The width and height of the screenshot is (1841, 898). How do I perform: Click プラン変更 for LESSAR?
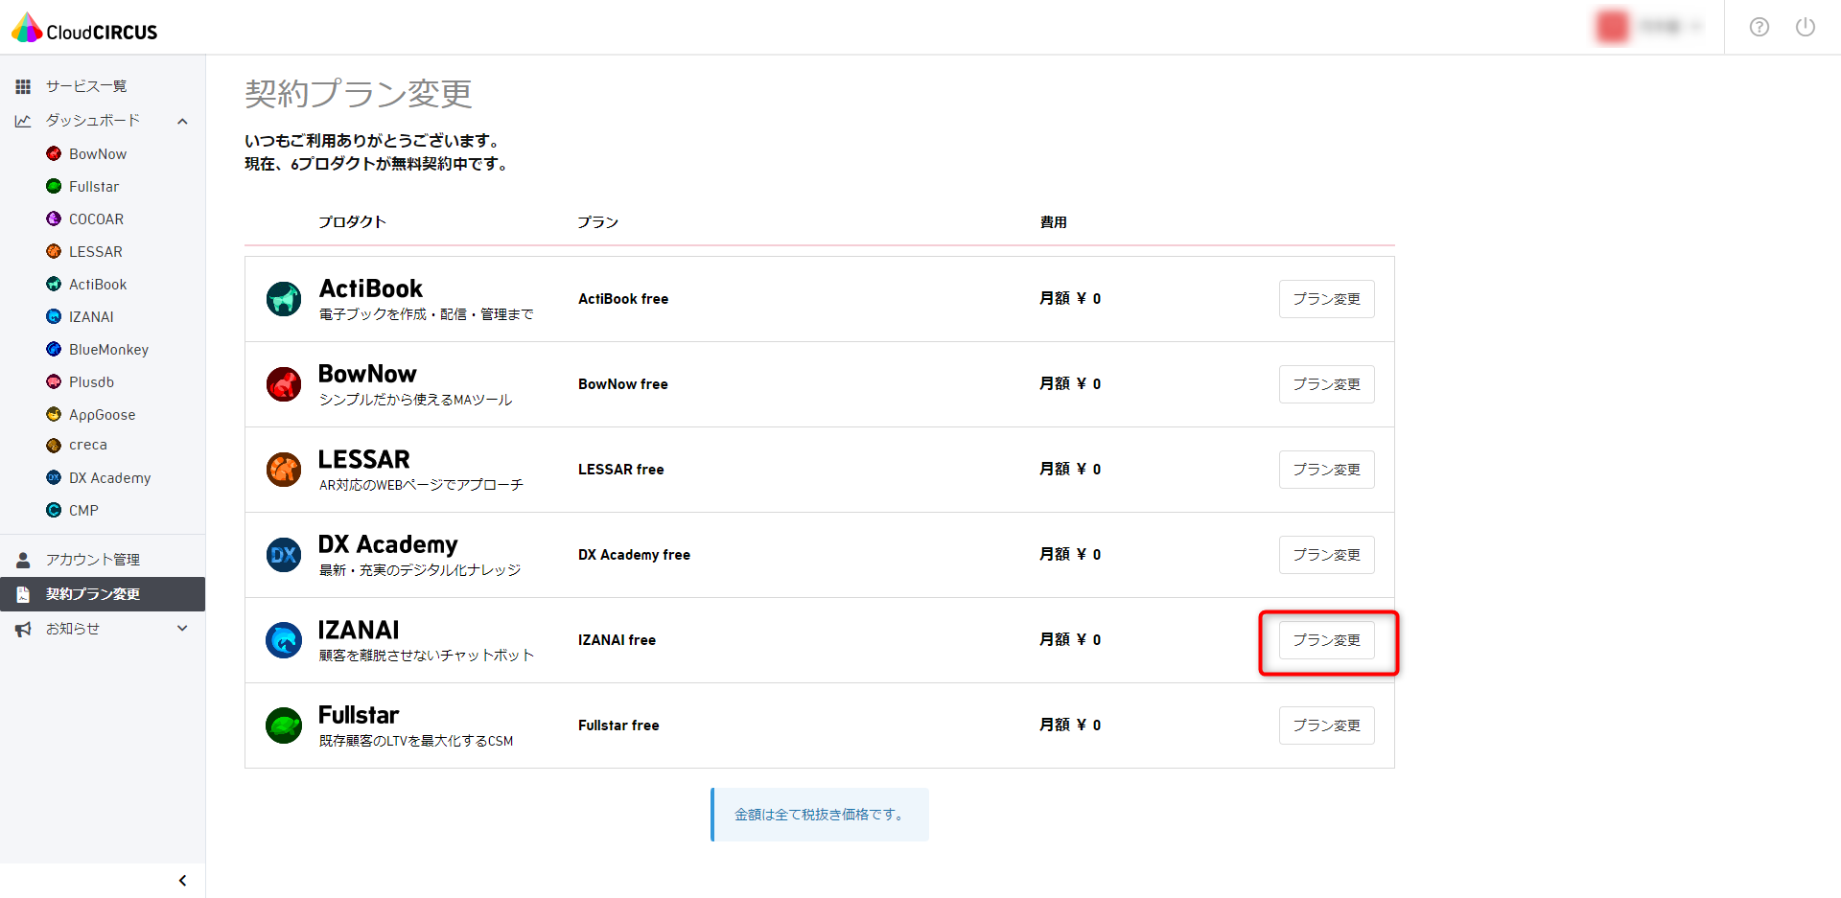click(1326, 470)
